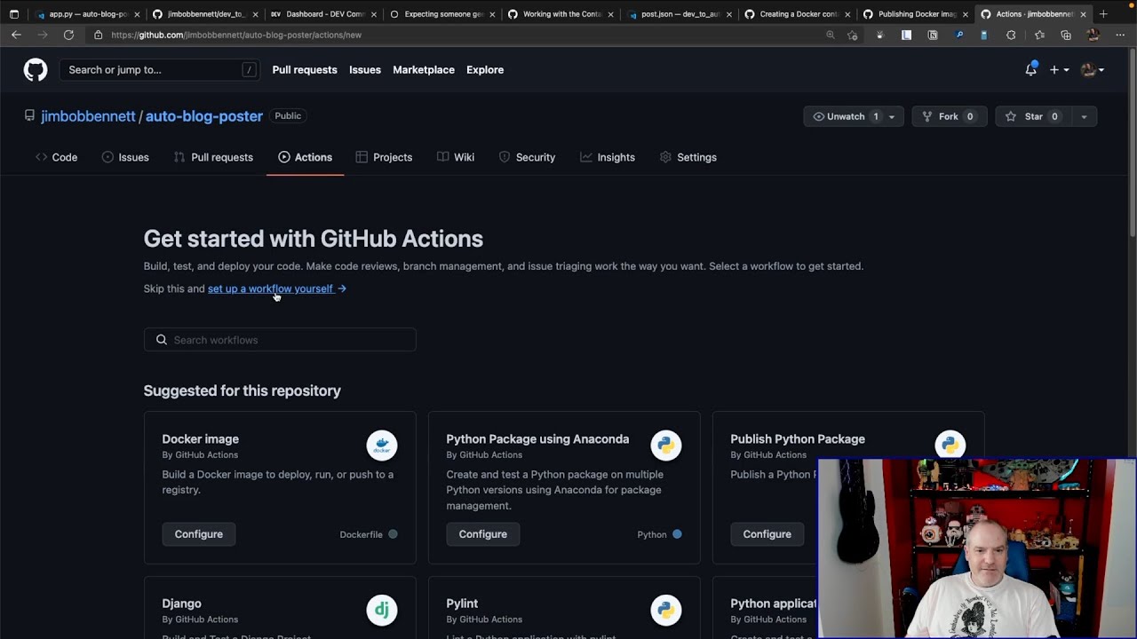
Task: Open the auto-blog-poster repository link
Action: pyautogui.click(x=204, y=116)
